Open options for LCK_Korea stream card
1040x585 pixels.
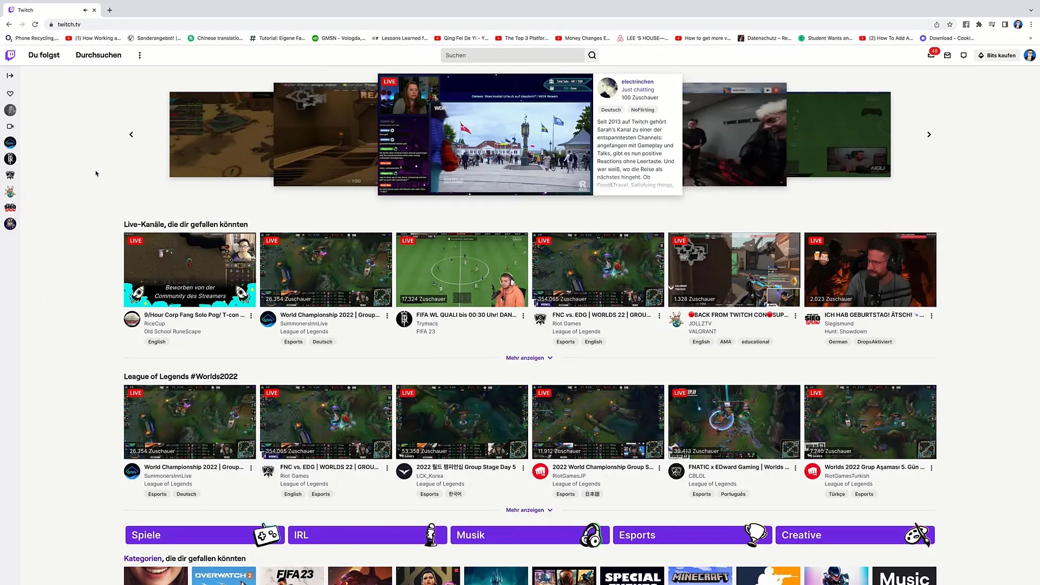523,467
